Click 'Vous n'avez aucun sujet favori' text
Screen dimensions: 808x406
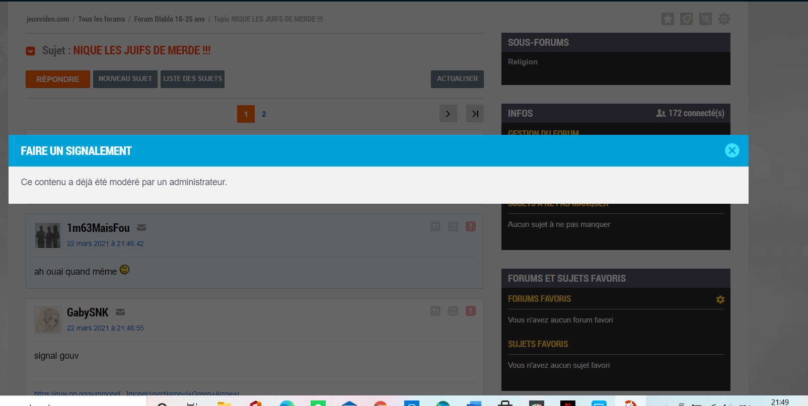click(559, 365)
